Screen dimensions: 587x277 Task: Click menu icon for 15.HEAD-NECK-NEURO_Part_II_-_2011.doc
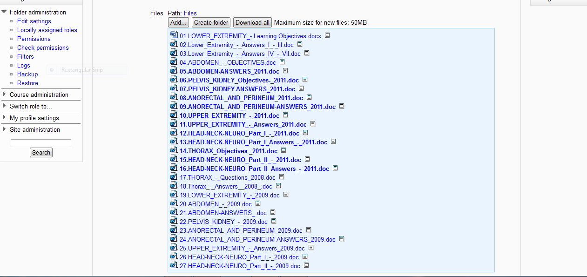307,159
